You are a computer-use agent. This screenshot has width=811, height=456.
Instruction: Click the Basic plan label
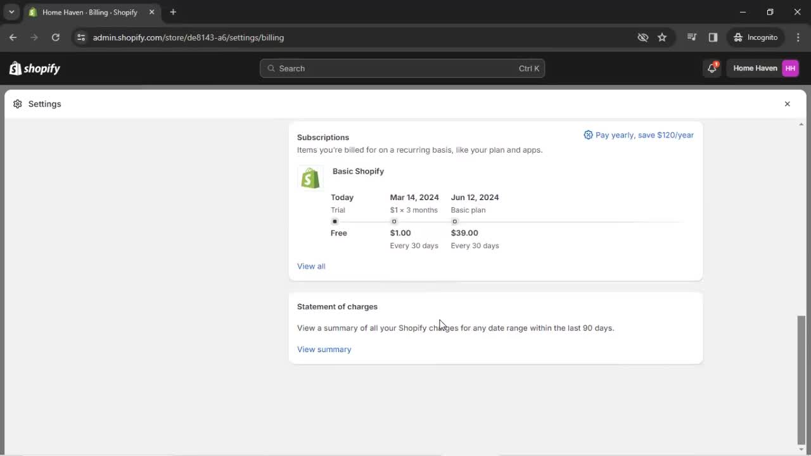pyautogui.click(x=468, y=210)
